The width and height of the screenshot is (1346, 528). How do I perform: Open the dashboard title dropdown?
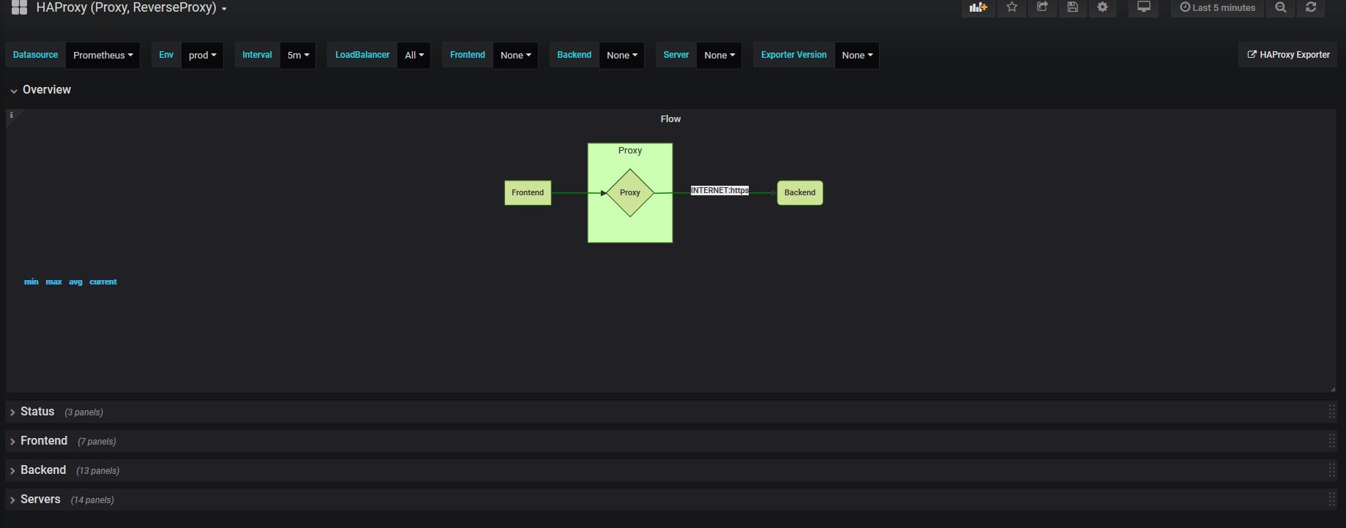[x=131, y=8]
